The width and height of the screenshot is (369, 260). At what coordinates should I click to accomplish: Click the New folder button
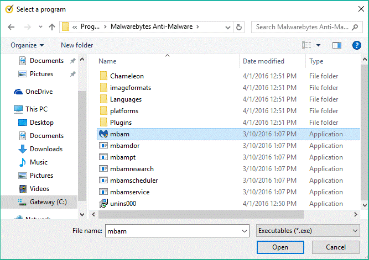[77, 45]
